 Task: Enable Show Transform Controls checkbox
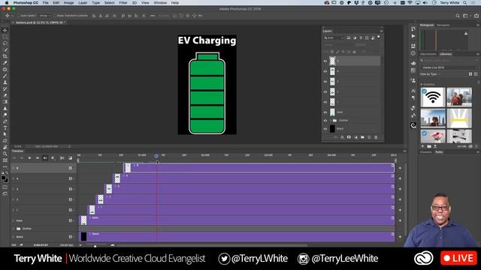click(x=55, y=16)
